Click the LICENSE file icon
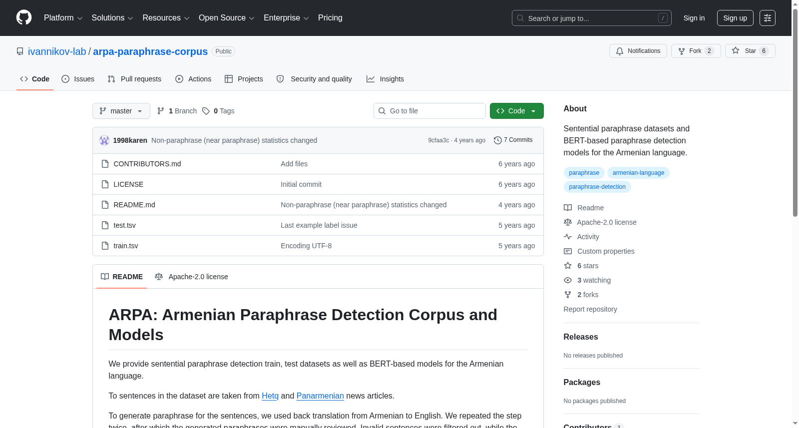Image resolution: width=799 pixels, height=428 pixels. click(x=105, y=184)
